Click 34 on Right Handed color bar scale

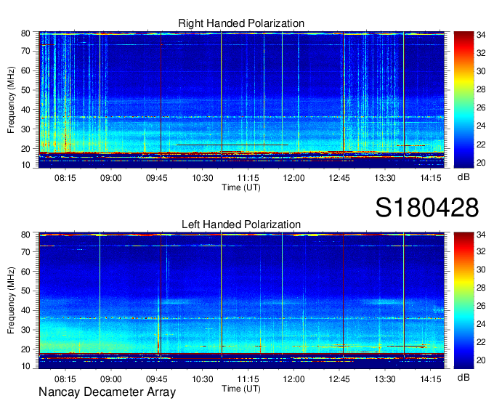(x=481, y=35)
